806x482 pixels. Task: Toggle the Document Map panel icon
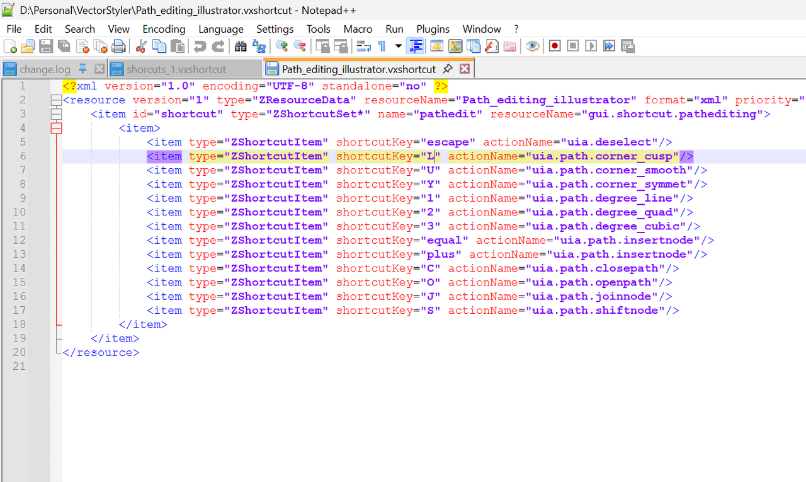pyautogui.click(x=455, y=46)
